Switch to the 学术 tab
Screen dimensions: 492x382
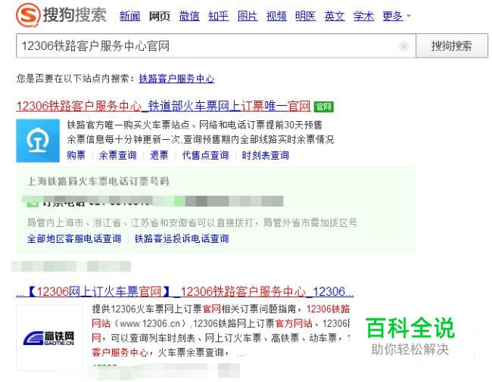363,16
